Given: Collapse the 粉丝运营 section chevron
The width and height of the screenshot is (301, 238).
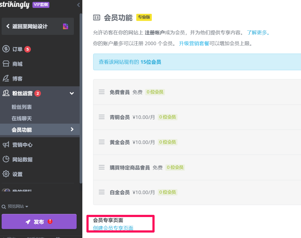Looking at the screenshot, I should [72, 93].
